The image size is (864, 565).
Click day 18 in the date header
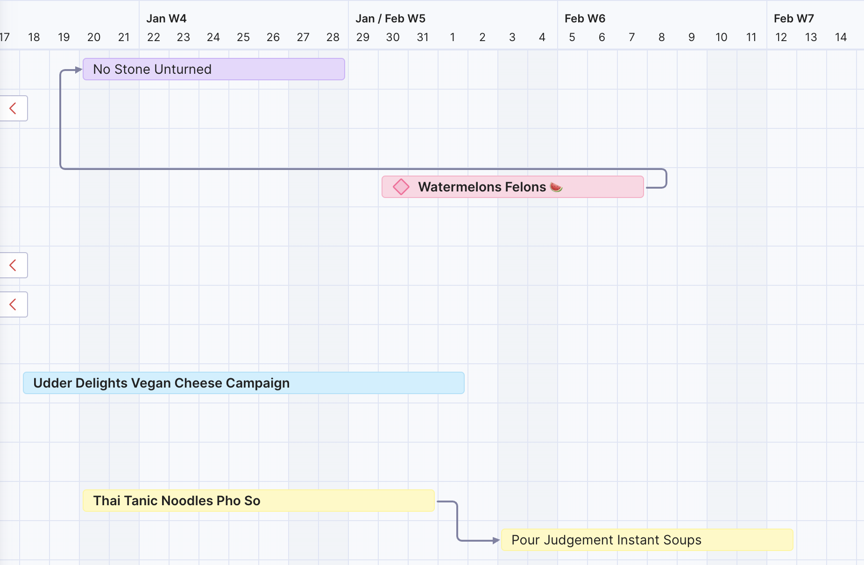click(34, 37)
